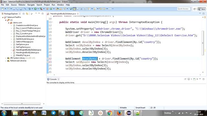Open the Navigate menu

click(31, 5)
